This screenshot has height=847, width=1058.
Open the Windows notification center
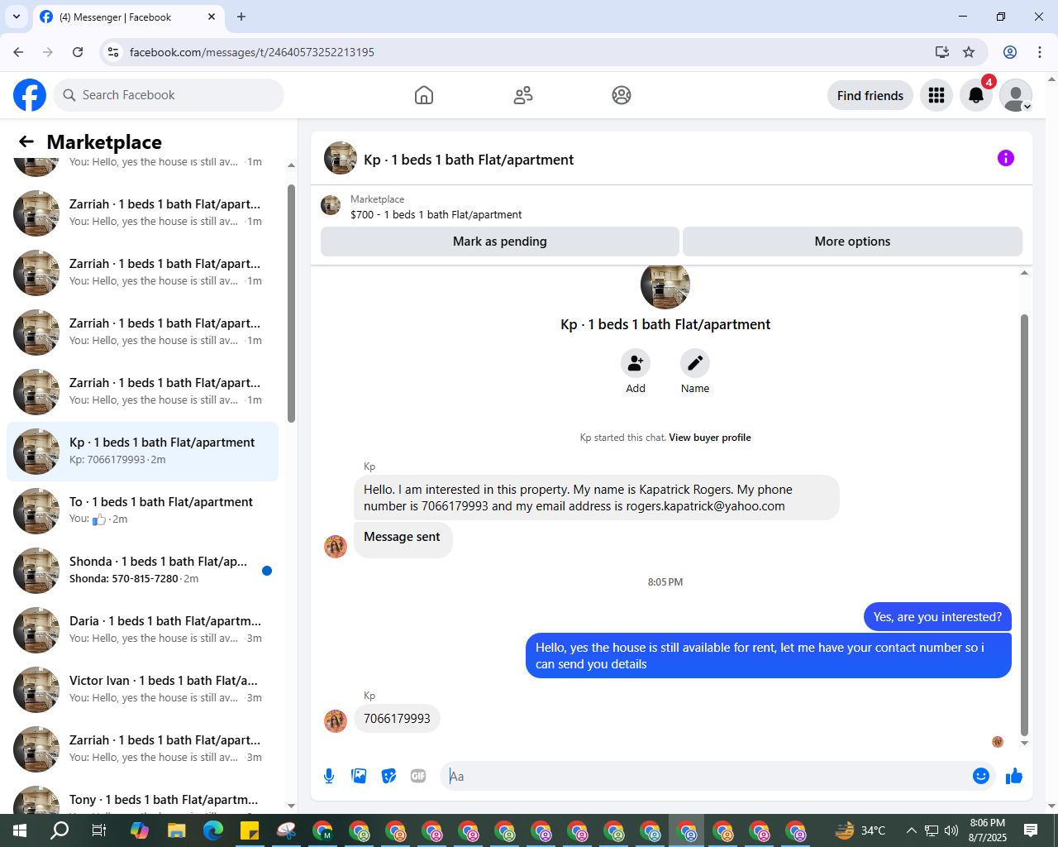(x=1031, y=830)
